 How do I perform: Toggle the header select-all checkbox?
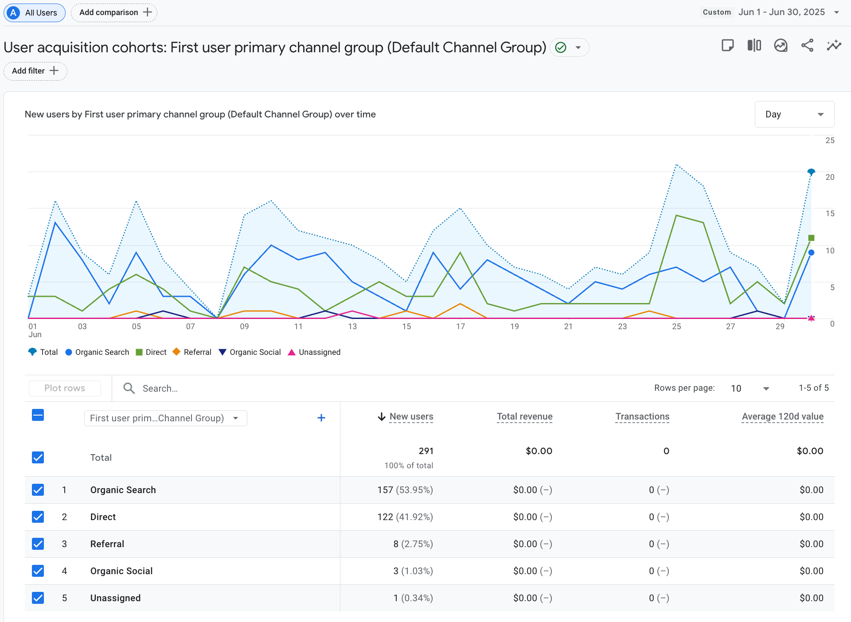click(x=38, y=416)
